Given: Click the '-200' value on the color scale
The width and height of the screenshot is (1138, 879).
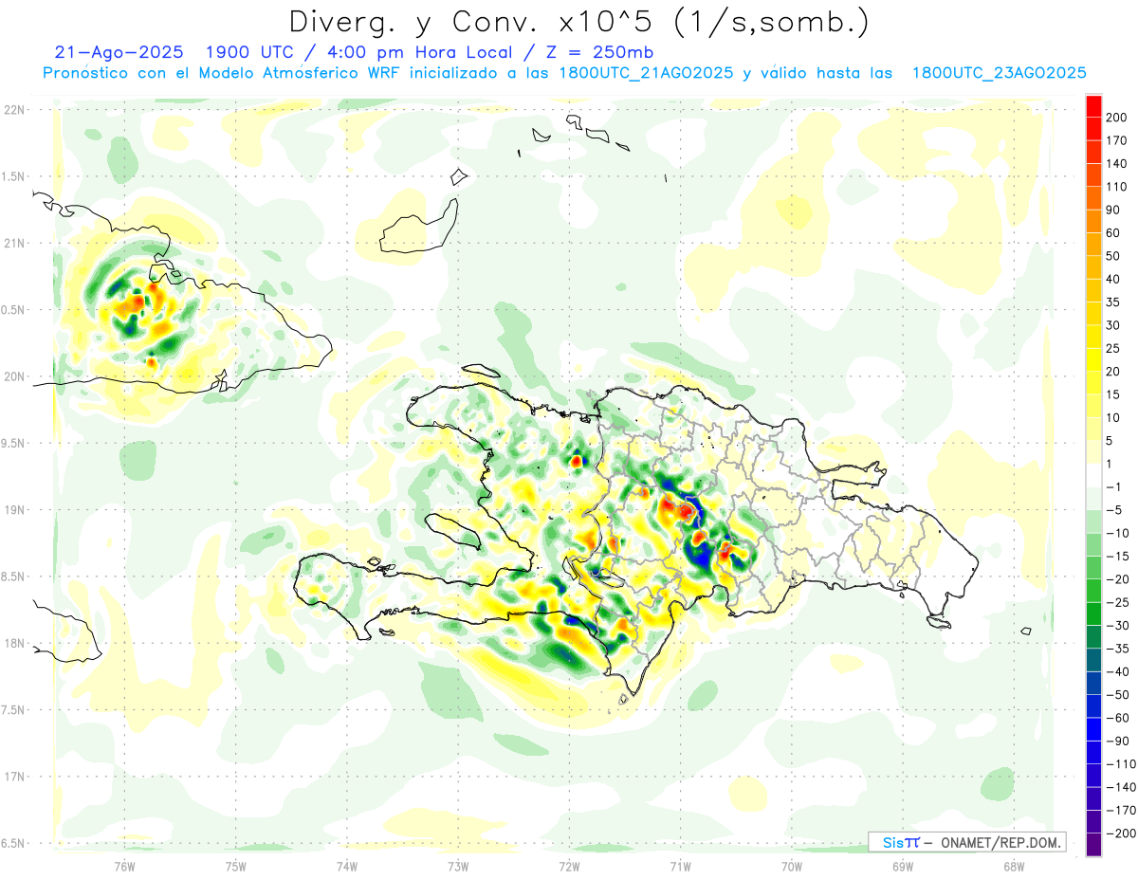Looking at the screenshot, I should tap(1122, 833).
